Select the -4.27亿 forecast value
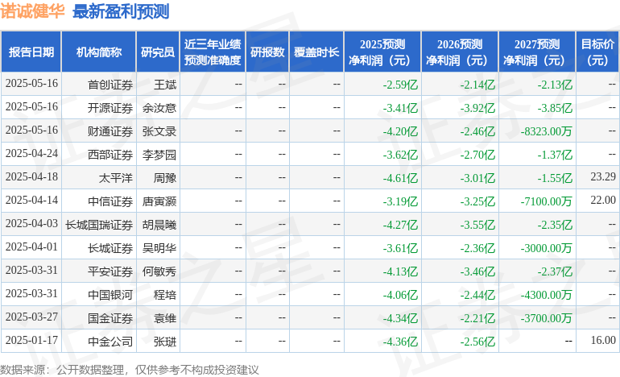The image size is (620, 377). pos(400,225)
